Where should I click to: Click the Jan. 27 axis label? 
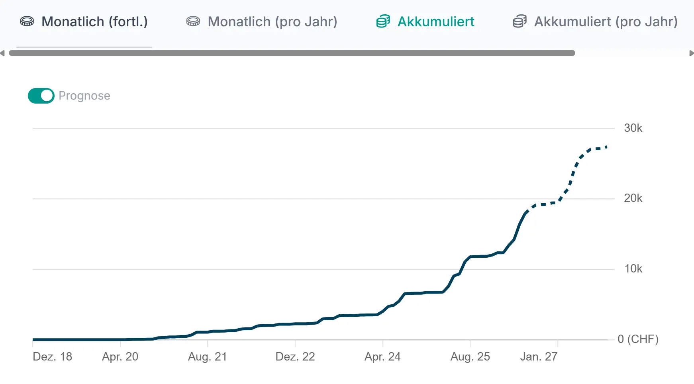(x=539, y=357)
